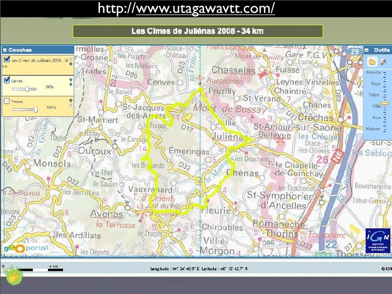Image resolution: width=392 pixels, height=294 pixels.
Task: Click the Juliénas label on the map
Action: click(230, 137)
